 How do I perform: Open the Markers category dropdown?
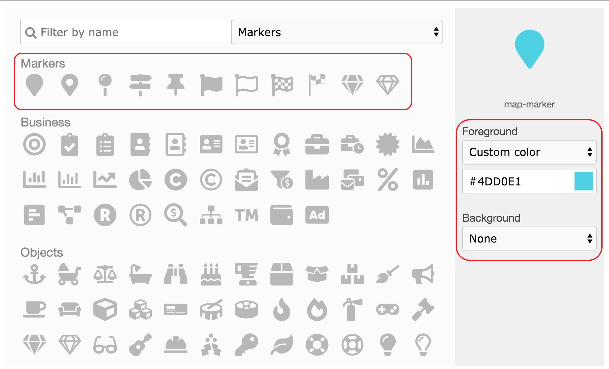coord(337,32)
